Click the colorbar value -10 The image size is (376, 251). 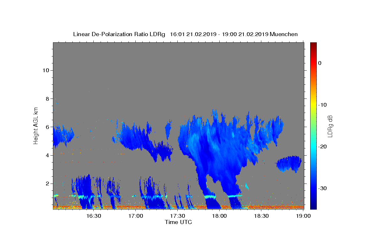[323, 105]
